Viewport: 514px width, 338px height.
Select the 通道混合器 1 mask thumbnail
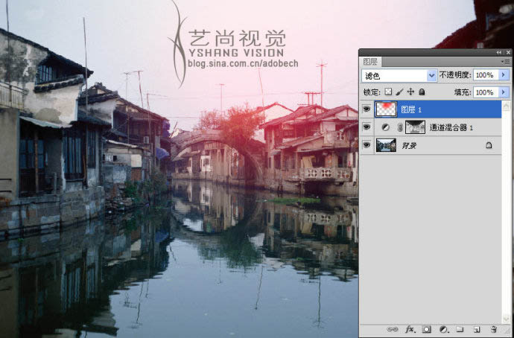tap(416, 127)
